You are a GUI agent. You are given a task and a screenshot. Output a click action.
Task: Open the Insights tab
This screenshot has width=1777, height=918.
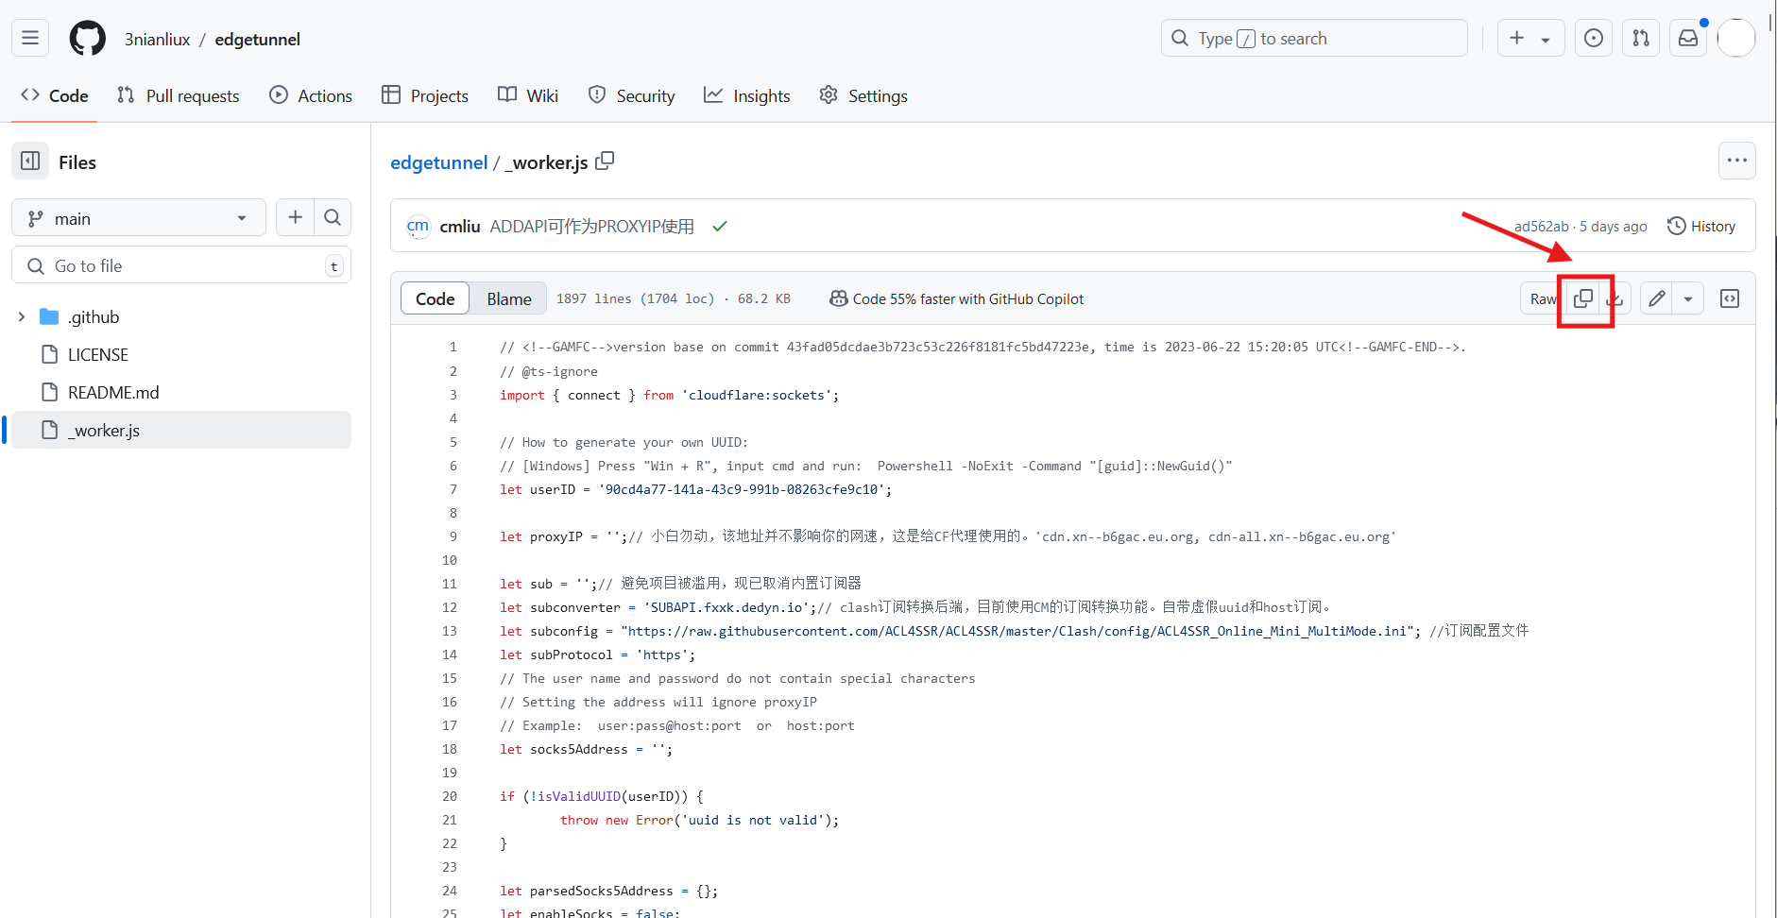coord(747,95)
